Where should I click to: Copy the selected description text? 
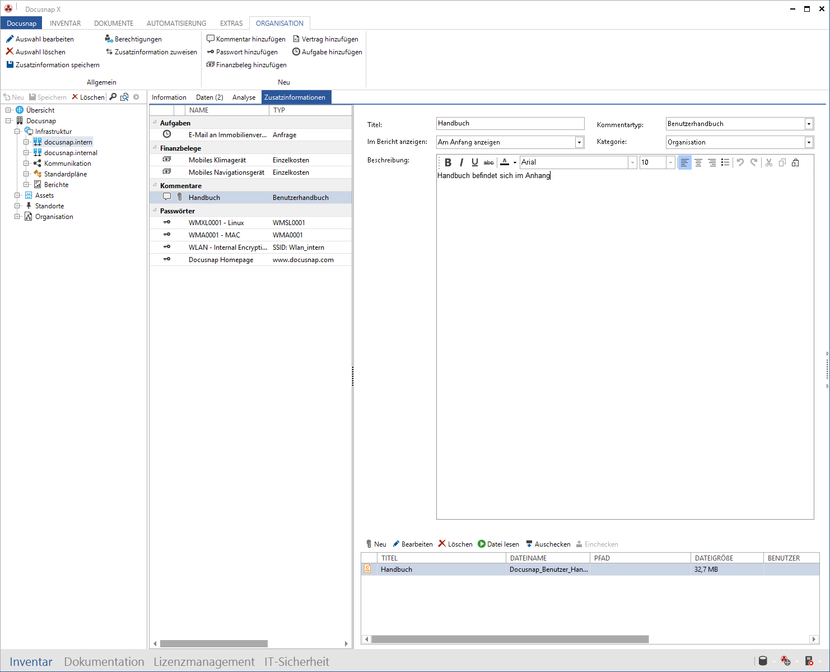(782, 162)
